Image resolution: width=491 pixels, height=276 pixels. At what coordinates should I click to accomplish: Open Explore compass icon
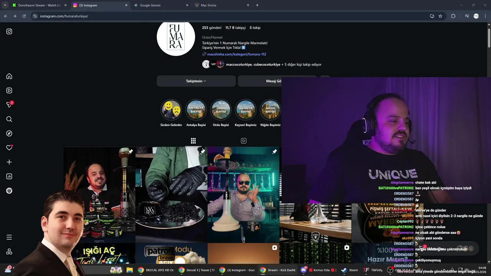[9, 133]
